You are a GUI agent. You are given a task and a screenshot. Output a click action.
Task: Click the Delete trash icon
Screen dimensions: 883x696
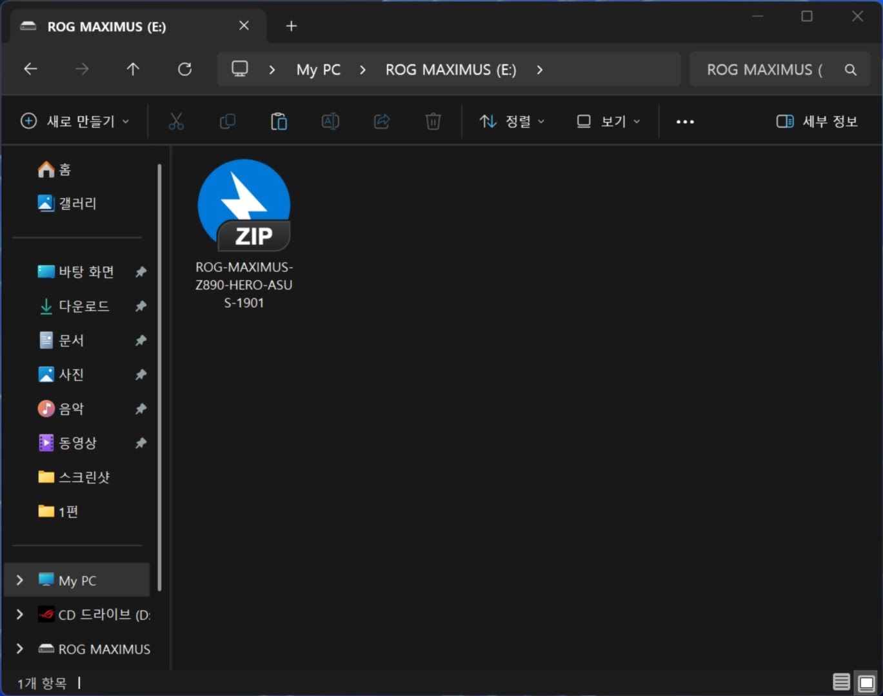[x=433, y=121]
